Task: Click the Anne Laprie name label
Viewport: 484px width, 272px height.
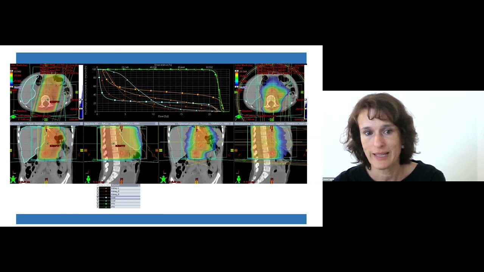Action: pyautogui.click(x=329, y=179)
